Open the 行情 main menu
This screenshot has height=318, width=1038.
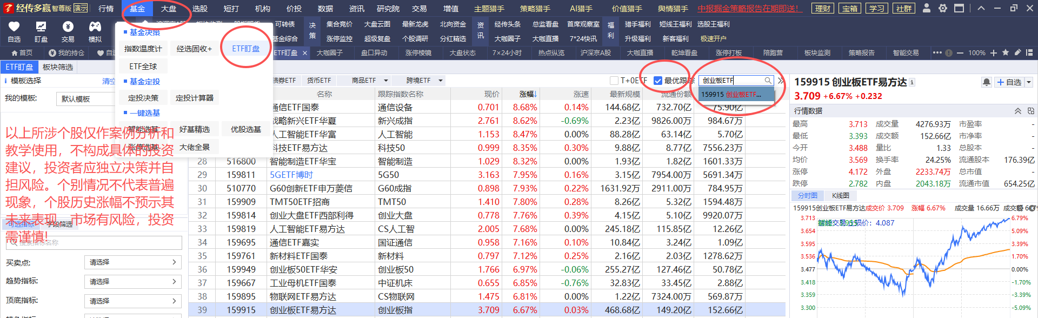[106, 9]
